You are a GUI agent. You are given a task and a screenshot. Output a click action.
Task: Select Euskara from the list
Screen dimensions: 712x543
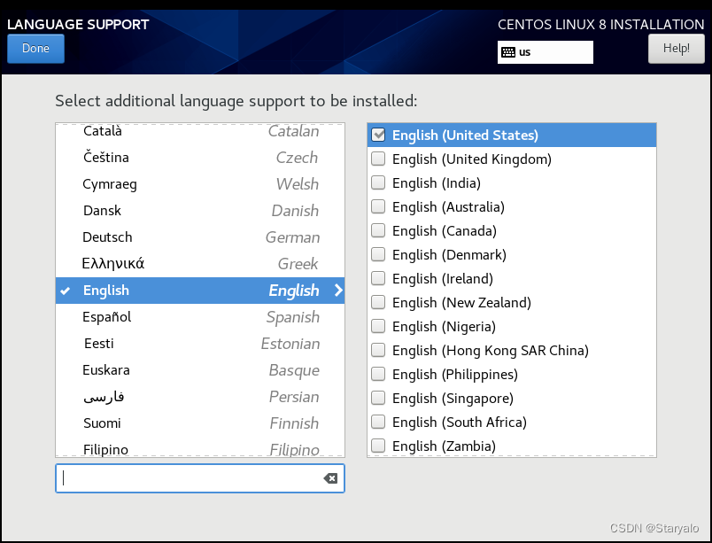click(200, 370)
